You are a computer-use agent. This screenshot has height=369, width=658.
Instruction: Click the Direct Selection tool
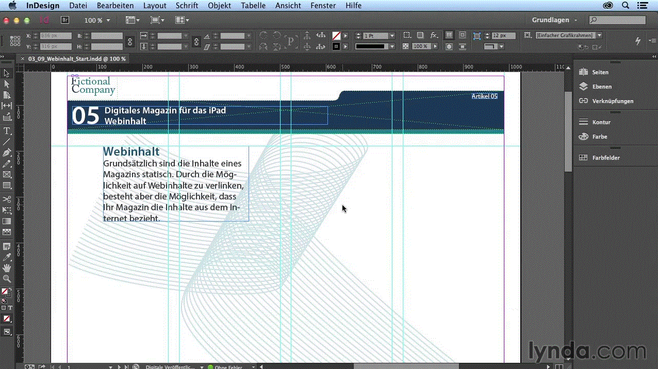tap(7, 83)
